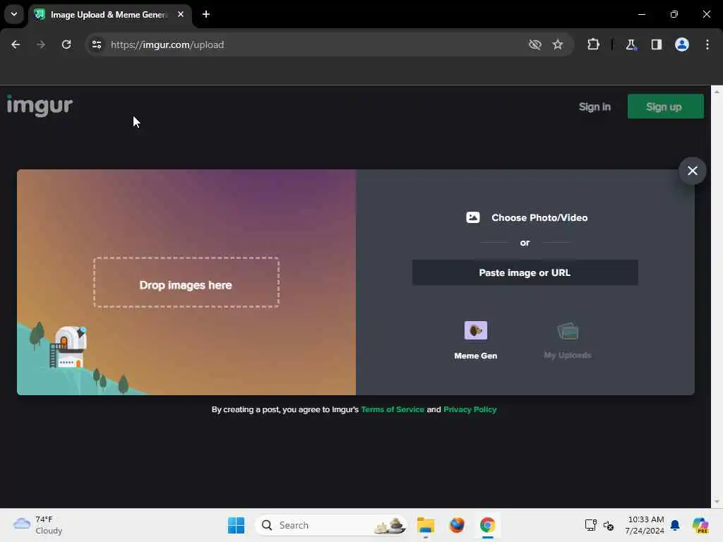Click the taskbar clock 10:33 AM
The width and height of the screenshot is (723, 542).
click(645, 525)
